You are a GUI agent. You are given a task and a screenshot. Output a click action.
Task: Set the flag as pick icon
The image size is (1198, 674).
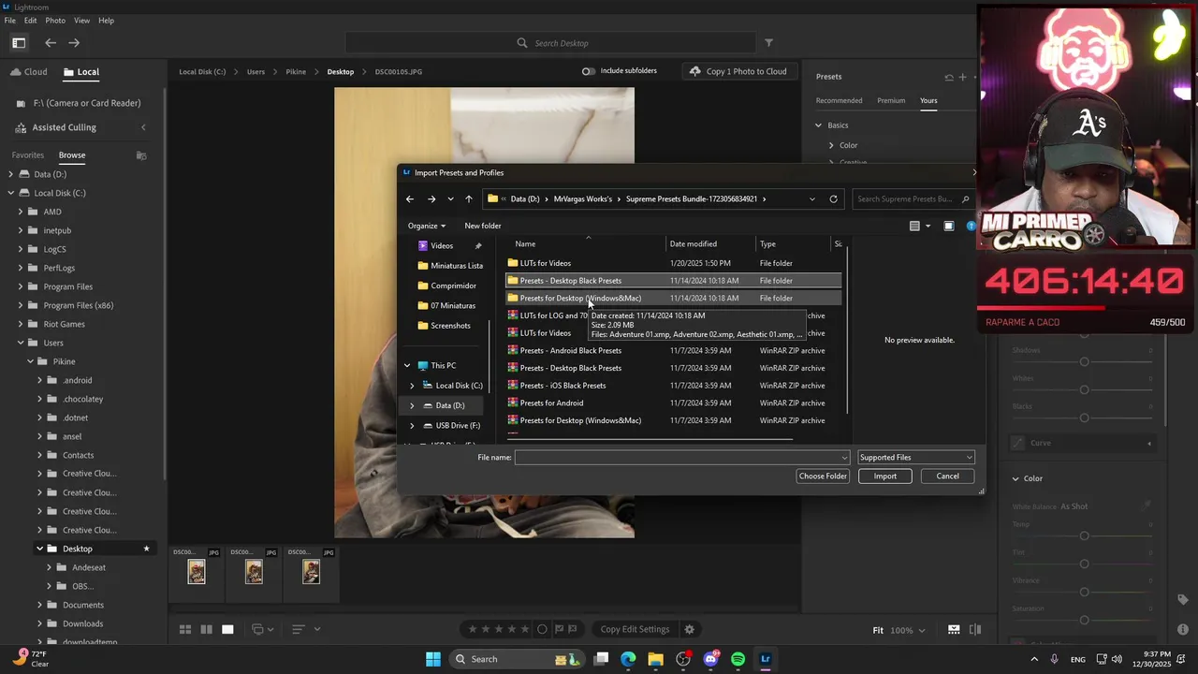559,629
